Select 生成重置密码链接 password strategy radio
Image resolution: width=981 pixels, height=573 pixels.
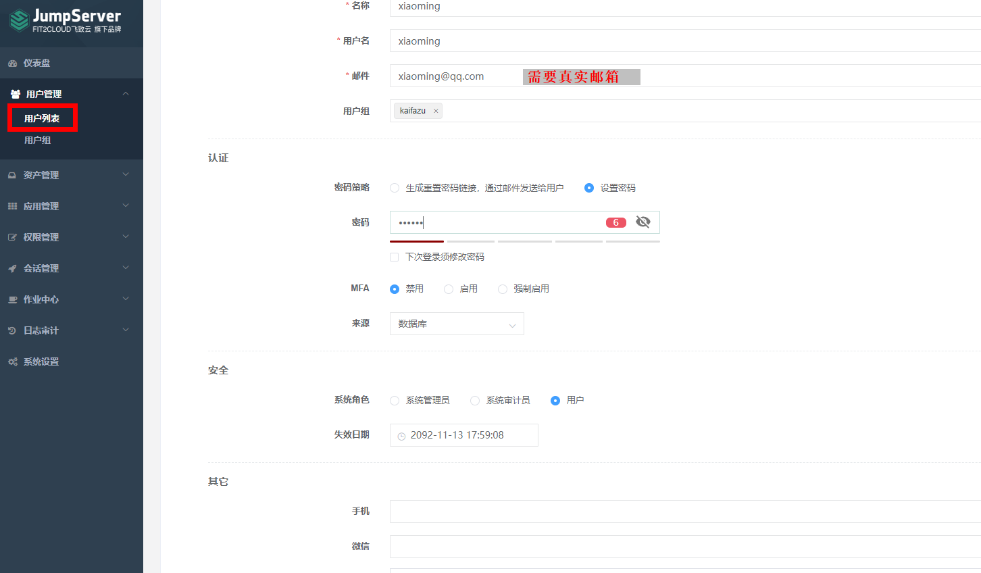click(395, 188)
